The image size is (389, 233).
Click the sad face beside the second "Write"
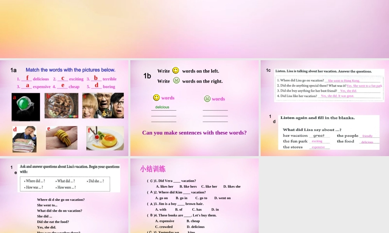pos(176,80)
